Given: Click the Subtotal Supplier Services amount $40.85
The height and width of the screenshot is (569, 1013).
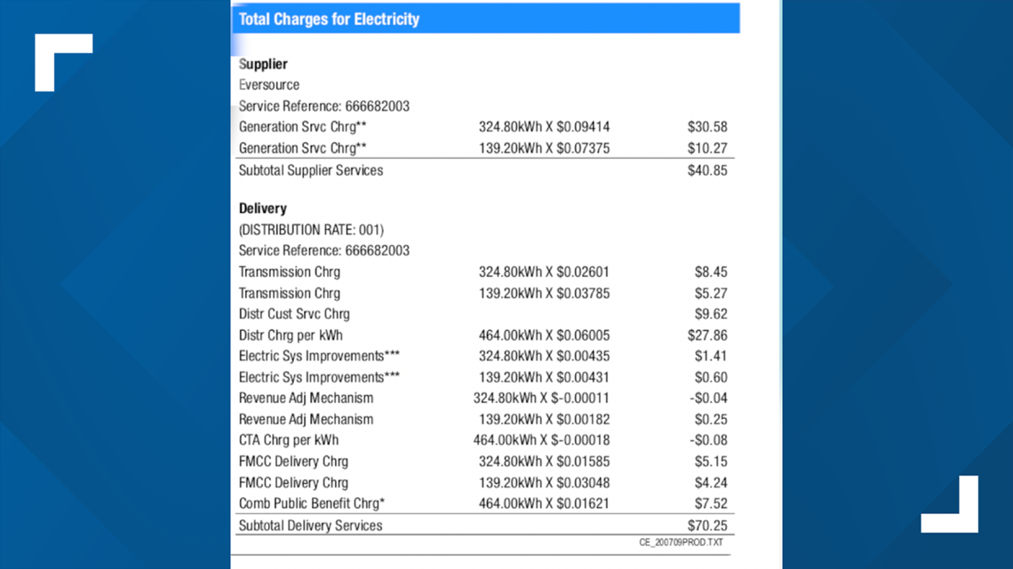Looking at the screenshot, I should click(x=707, y=170).
